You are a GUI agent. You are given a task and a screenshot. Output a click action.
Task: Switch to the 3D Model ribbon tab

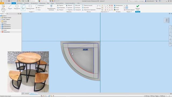coord(8,3)
